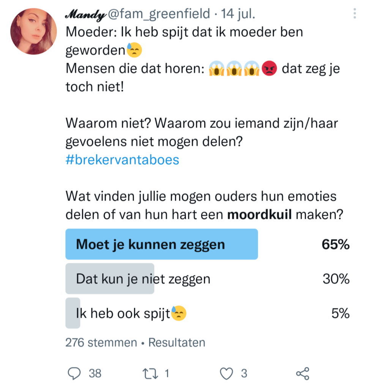Click the Mandy display name
The height and width of the screenshot is (389, 372).
pos(86,14)
